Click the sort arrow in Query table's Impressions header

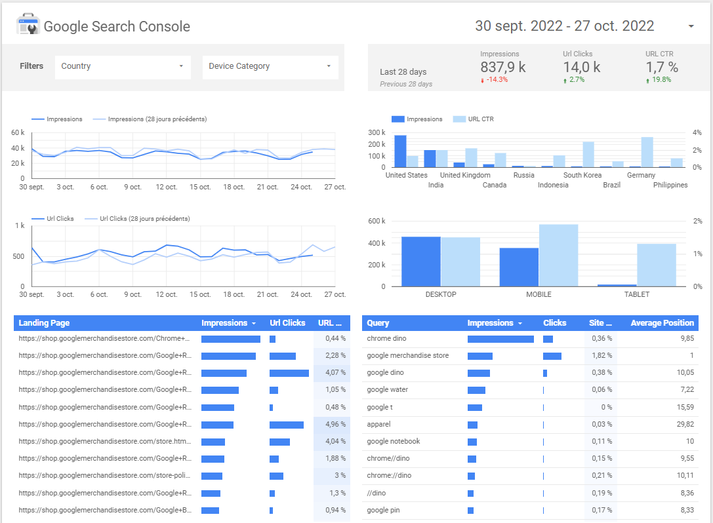tap(520, 324)
